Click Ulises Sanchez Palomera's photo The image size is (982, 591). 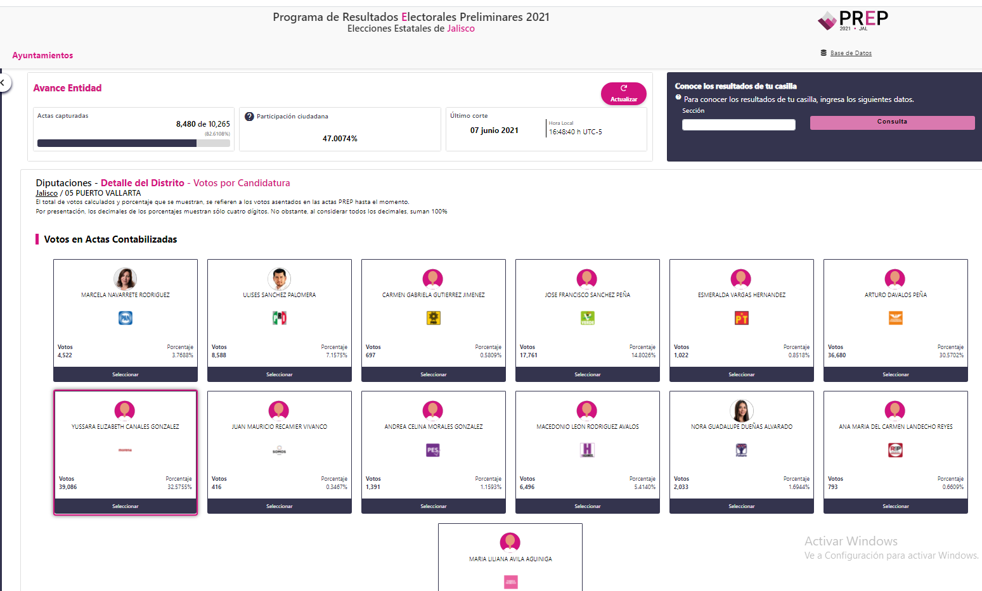[280, 279]
